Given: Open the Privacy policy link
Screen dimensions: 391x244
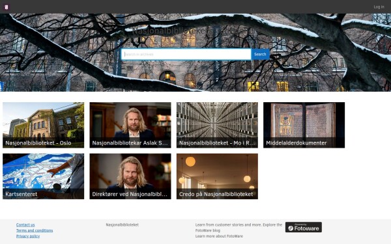Looking at the screenshot, I should (28, 236).
